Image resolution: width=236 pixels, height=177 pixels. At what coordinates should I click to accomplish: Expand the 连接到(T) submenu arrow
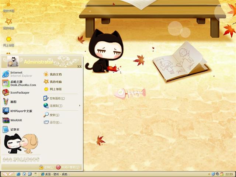point(80,105)
